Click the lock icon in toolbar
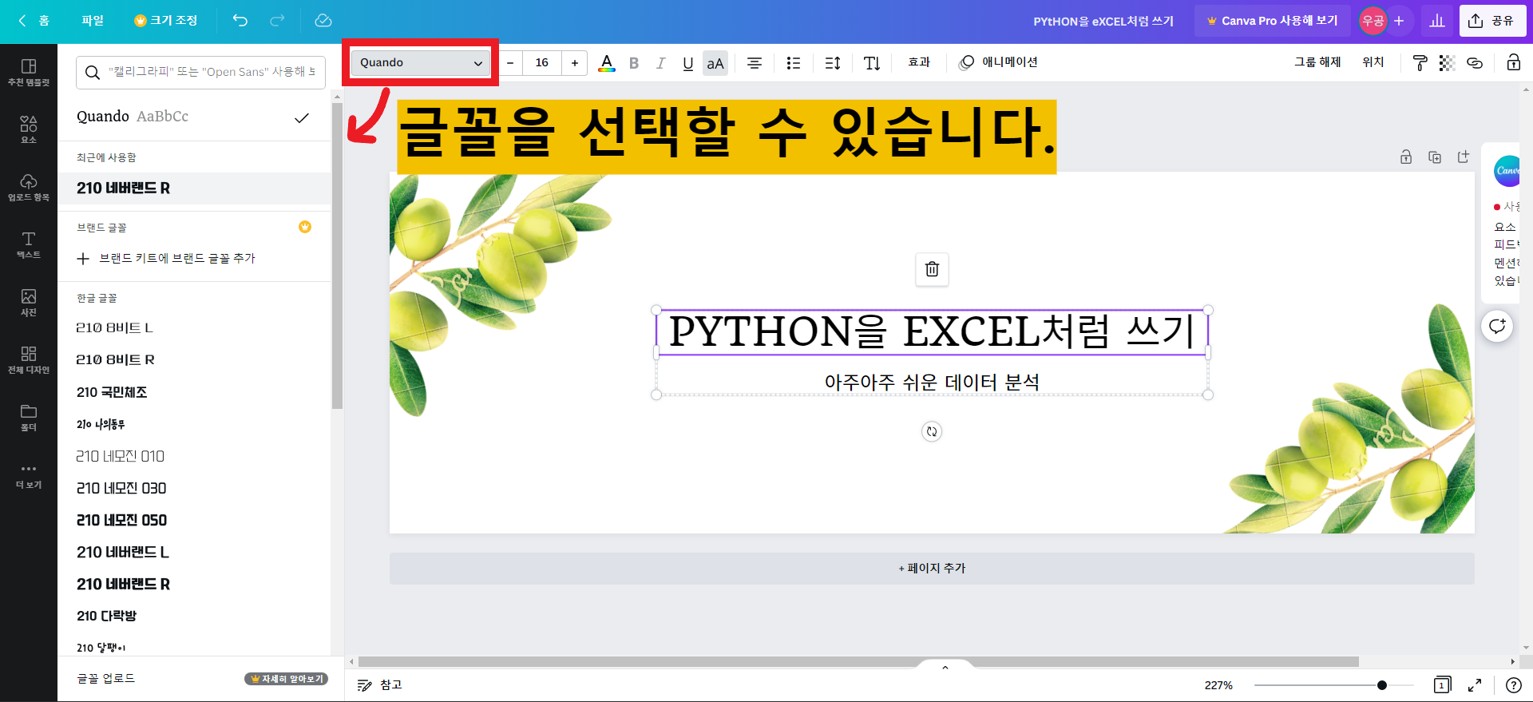 [x=1513, y=62]
